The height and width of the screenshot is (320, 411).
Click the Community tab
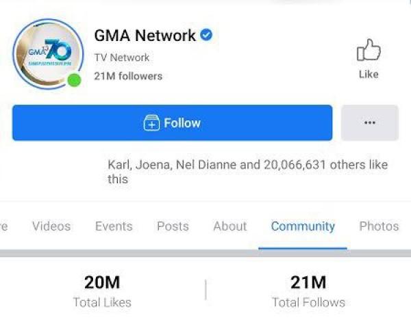303,226
